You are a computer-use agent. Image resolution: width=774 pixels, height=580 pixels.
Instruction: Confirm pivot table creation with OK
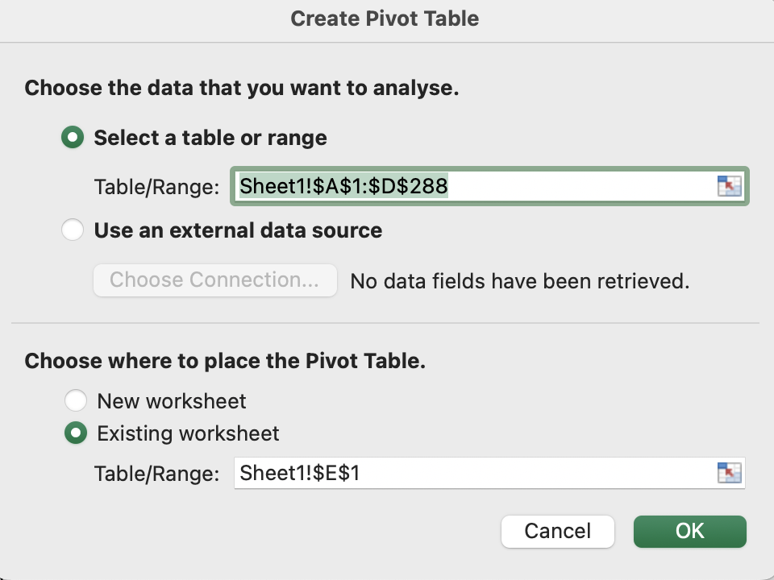tap(689, 531)
